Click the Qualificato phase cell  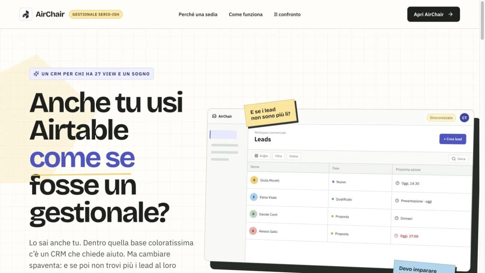tap(342, 199)
